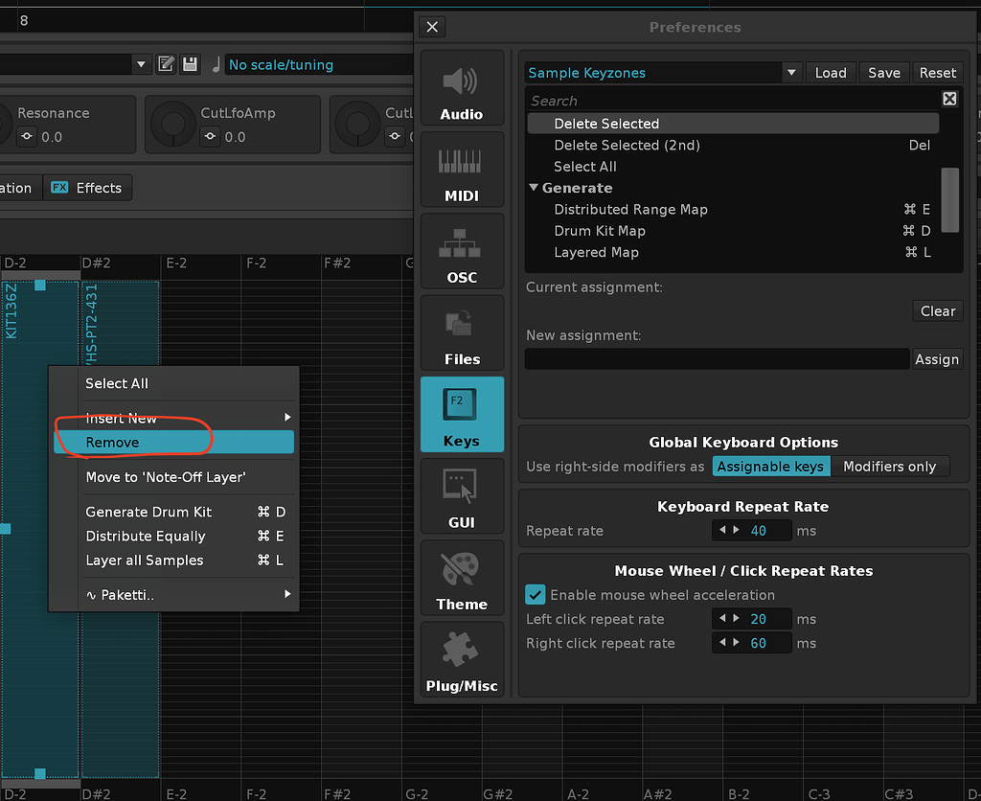Enable mouse wheel acceleration
The height and width of the screenshot is (801, 981).
(x=535, y=594)
